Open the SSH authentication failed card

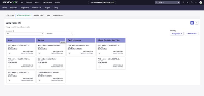point(51,63)
